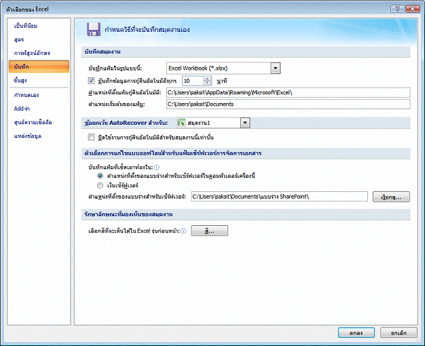Increase AutoRecover minutes with up arrow
This screenshot has height=346, width=425.
point(207,77)
